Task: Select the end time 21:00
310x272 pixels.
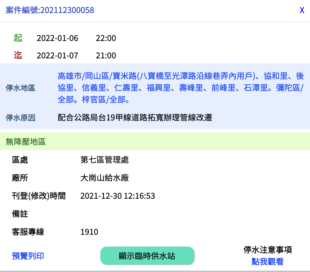Action: [106, 56]
